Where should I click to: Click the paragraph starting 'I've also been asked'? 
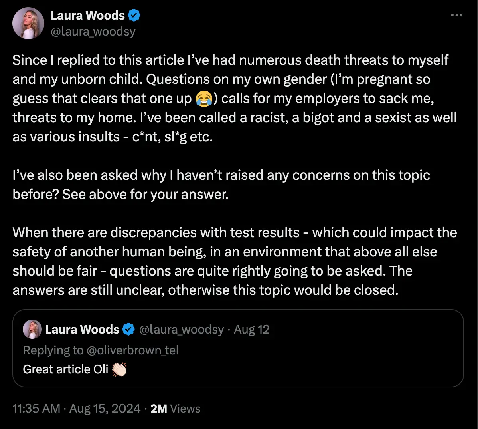click(x=221, y=185)
